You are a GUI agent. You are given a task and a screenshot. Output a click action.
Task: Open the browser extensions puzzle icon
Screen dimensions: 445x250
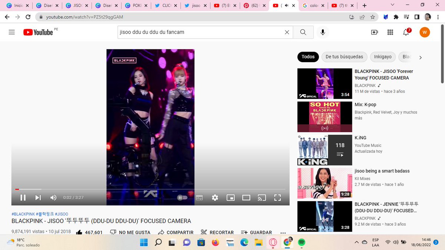[396, 17]
